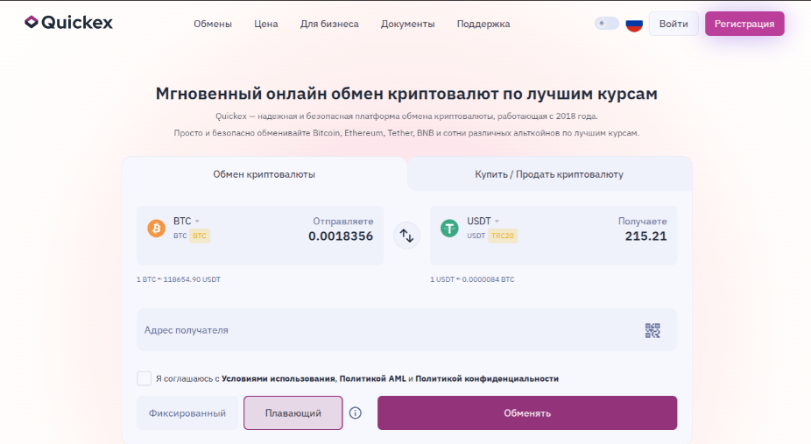The height and width of the screenshot is (444, 811).
Task: Switch to the Обмен криптовалюты tab
Action: tap(264, 174)
